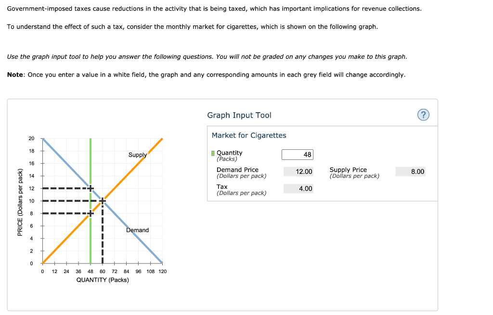
Task: Click the green Quantity legend square
Action: click(x=214, y=153)
